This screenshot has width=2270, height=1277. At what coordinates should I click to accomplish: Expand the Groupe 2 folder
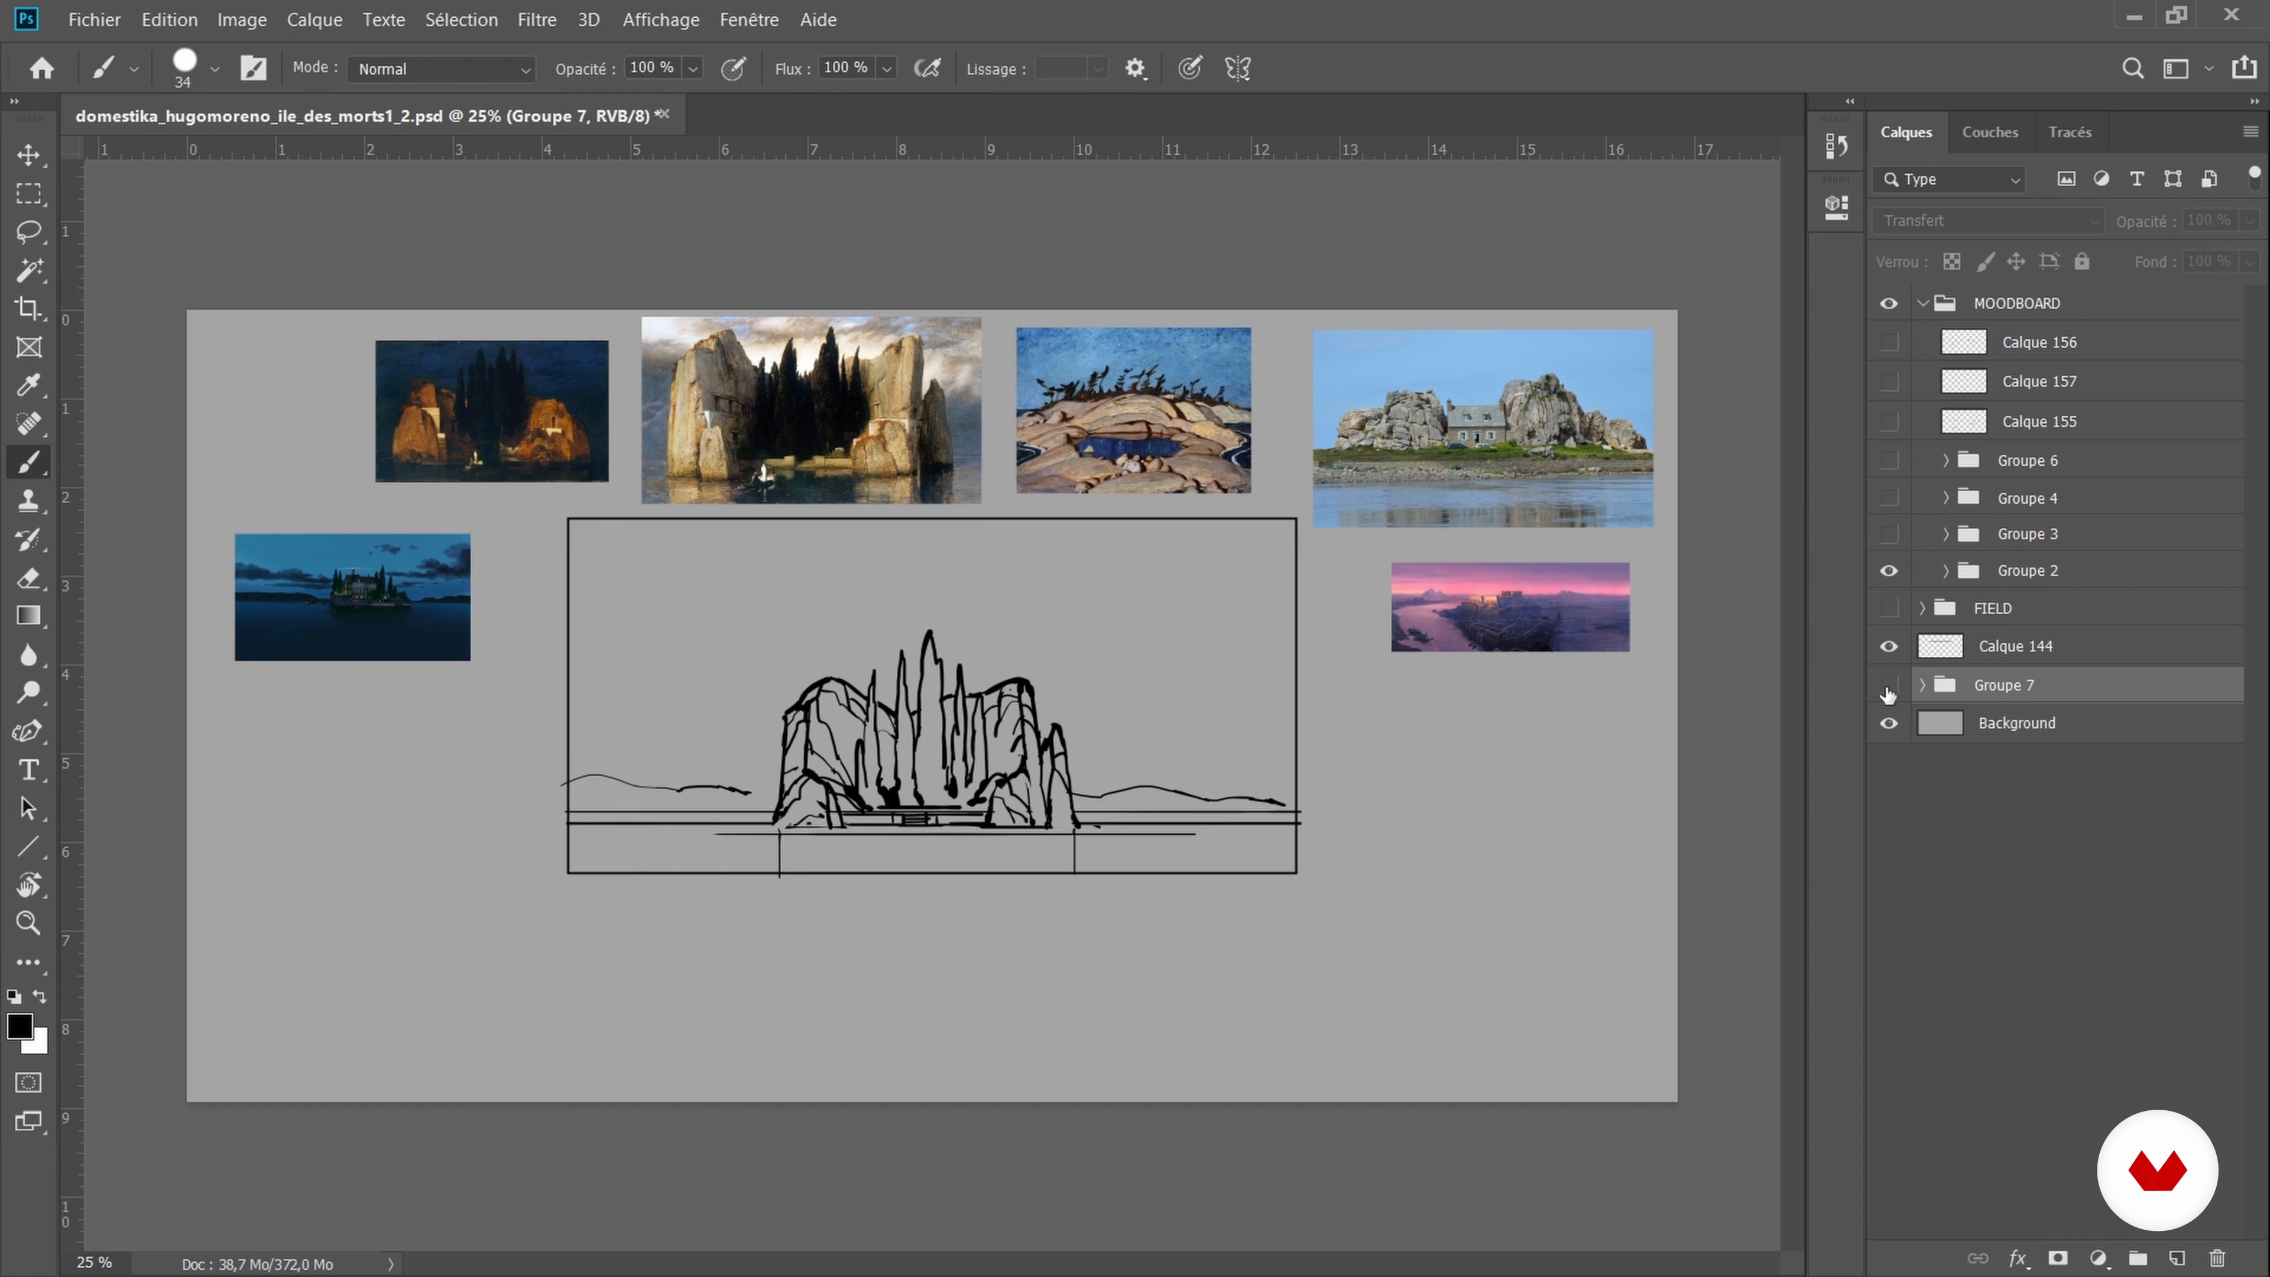click(1945, 571)
